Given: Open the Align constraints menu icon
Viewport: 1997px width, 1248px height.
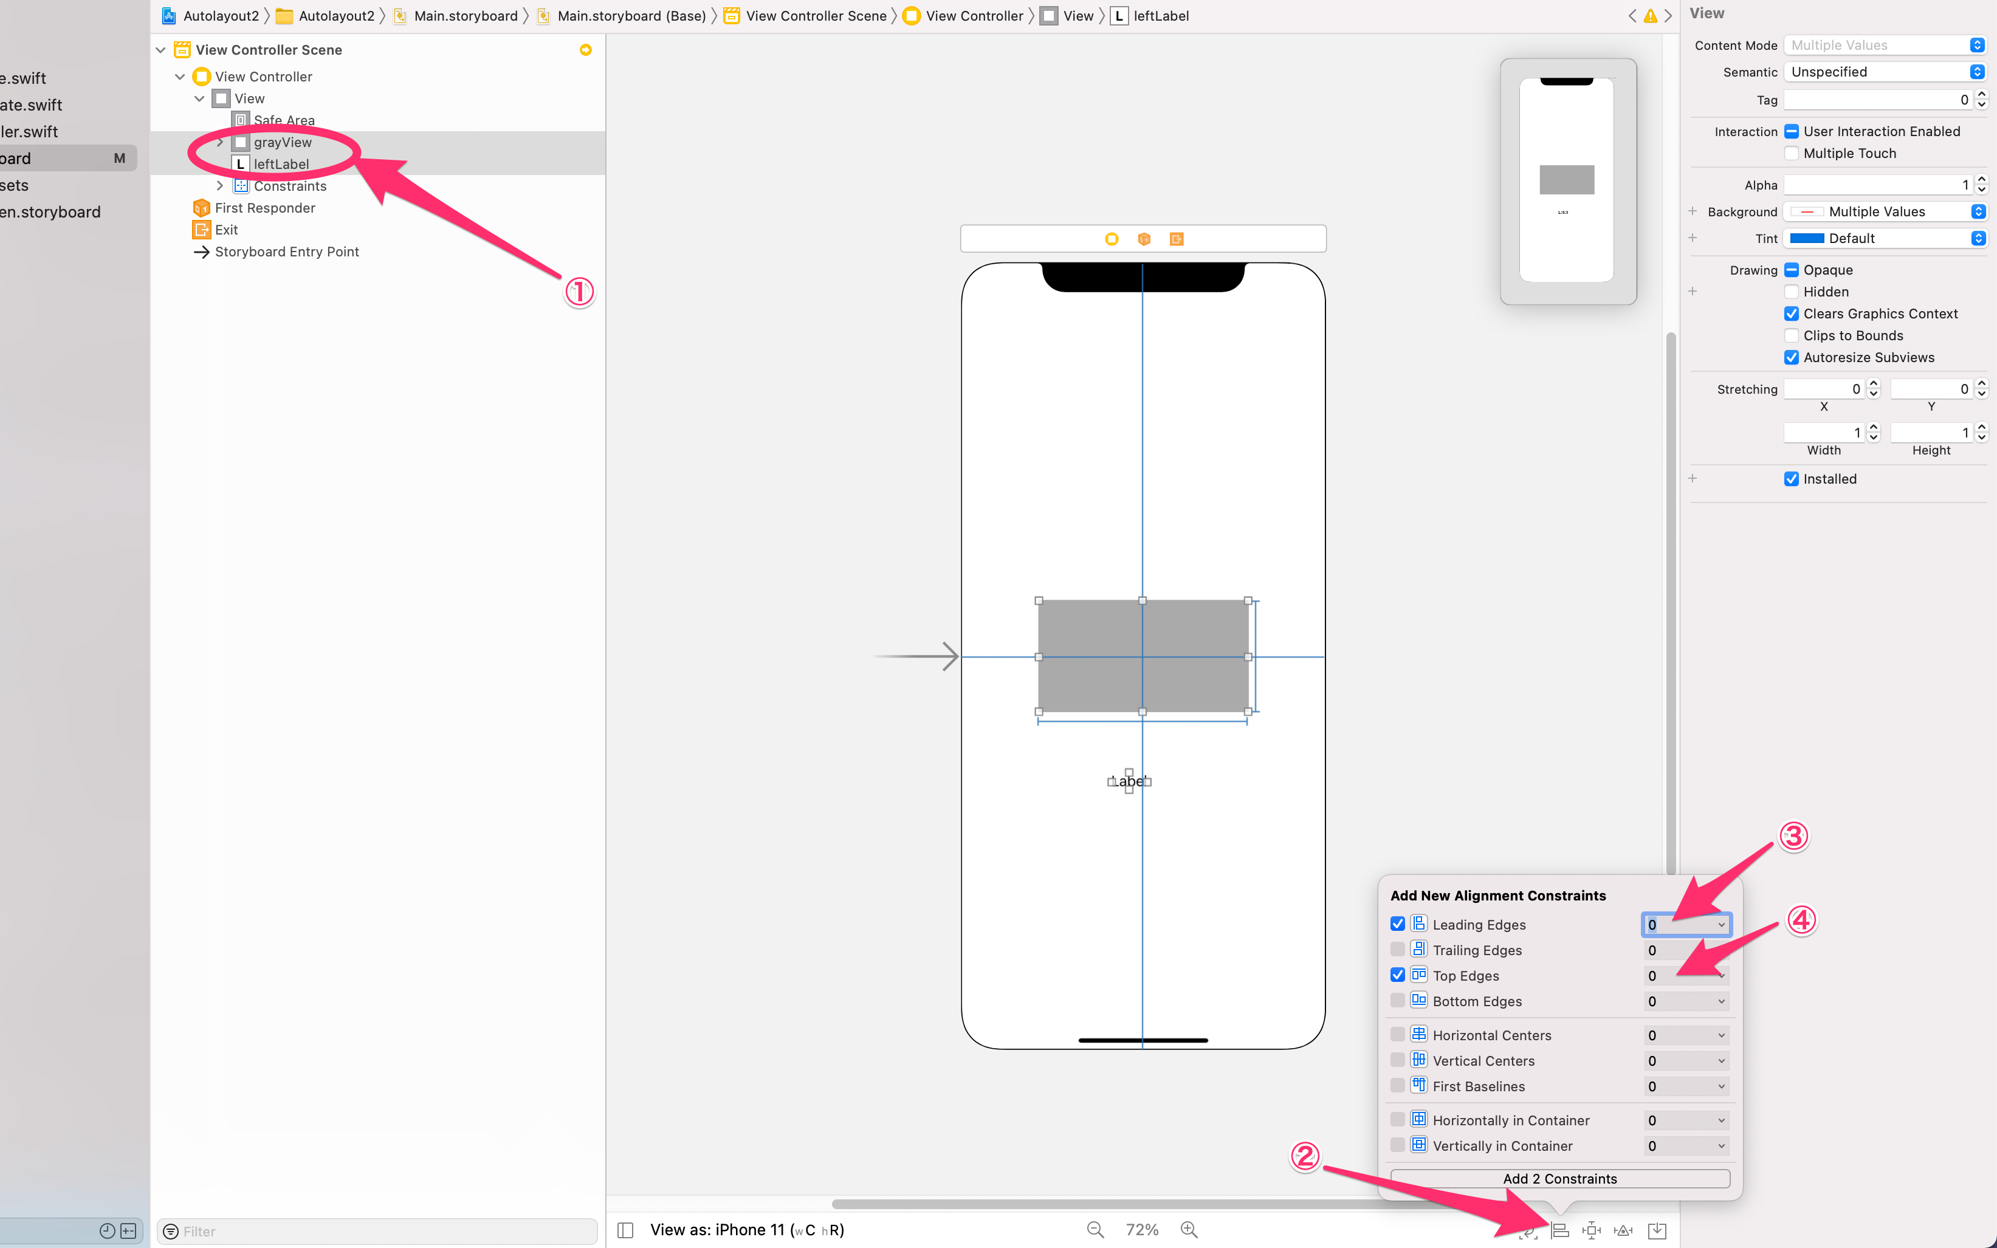Looking at the screenshot, I should click(x=1559, y=1230).
